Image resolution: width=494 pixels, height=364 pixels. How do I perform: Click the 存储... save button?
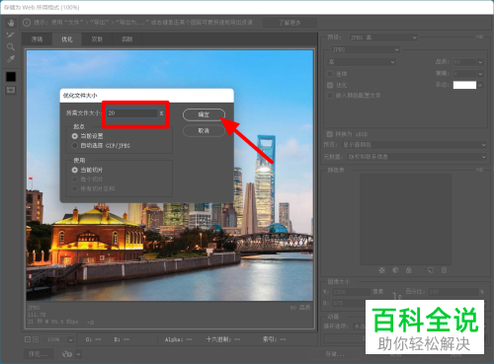click(x=335, y=354)
